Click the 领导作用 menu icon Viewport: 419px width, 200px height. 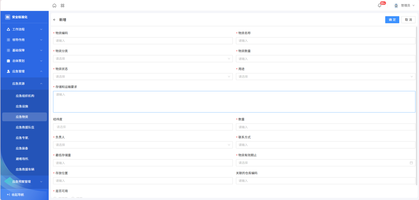tap(8, 40)
